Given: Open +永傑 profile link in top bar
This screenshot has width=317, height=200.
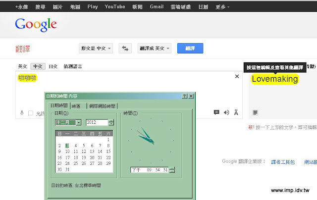Looking at the screenshot, I should pyautogui.click(x=22, y=7).
